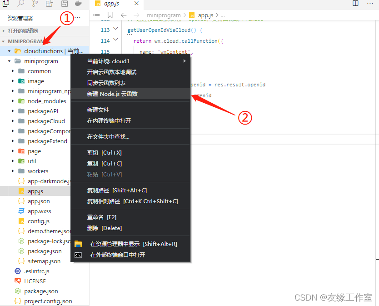Viewport: 379px width, 306px height.
Task: Select 同步云函数列表
Action: [130, 83]
